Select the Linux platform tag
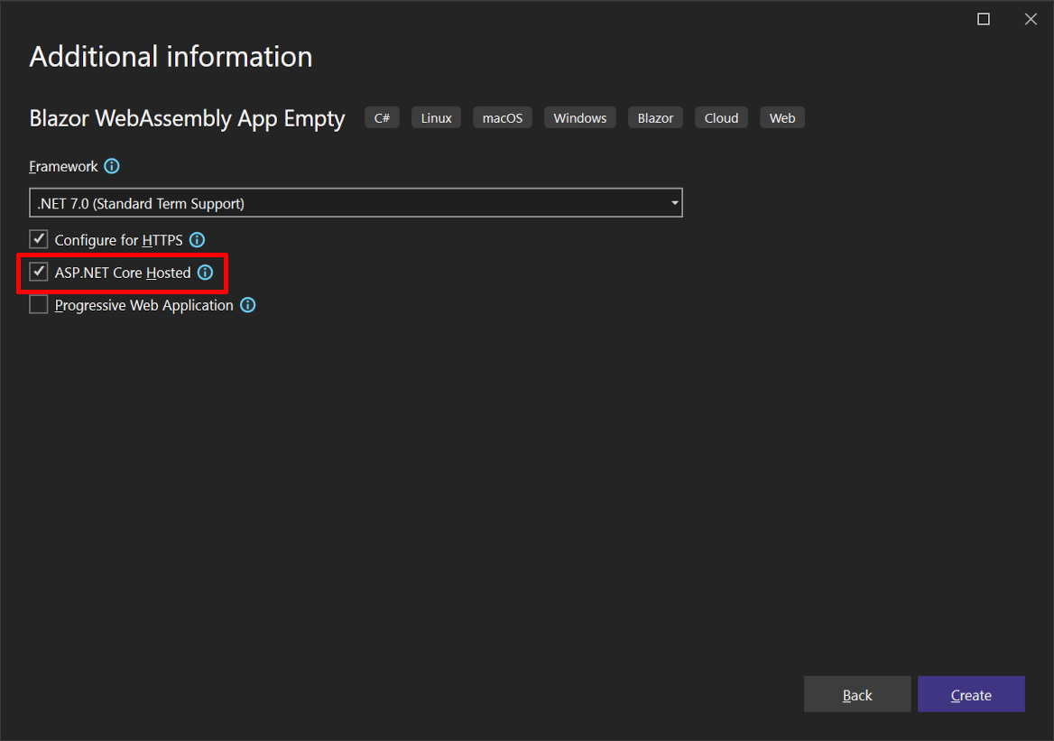Viewport: 1054px width, 741px height. click(436, 118)
